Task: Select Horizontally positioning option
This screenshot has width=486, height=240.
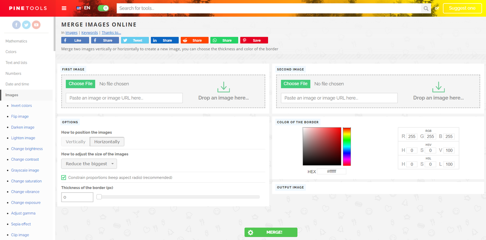Action: (107, 142)
